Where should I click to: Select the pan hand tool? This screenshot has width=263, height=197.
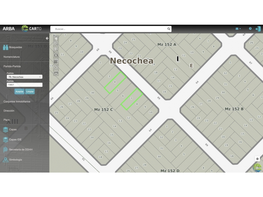click(56, 38)
